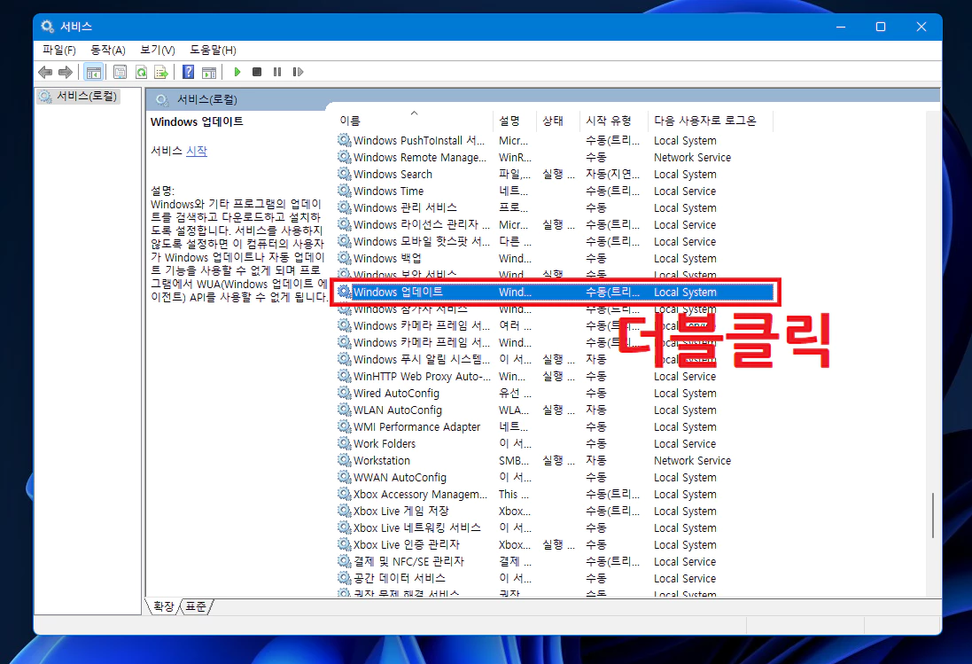The image size is (972, 664).
Task: Click the gear icon beside WLAN AutoConfig
Action: pyautogui.click(x=344, y=410)
